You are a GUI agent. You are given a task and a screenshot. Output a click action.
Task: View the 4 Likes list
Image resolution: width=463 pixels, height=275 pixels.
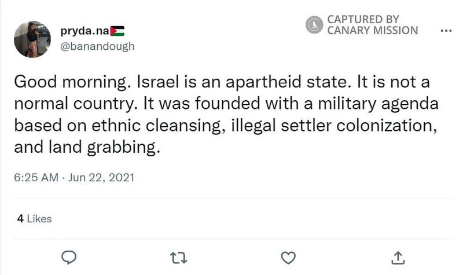click(34, 219)
